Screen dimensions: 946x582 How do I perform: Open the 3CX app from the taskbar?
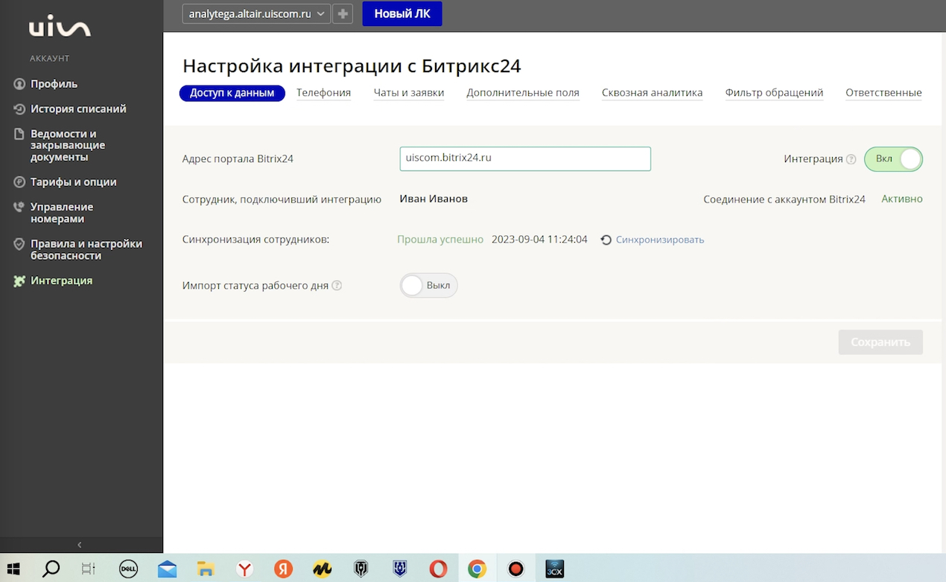point(554,569)
